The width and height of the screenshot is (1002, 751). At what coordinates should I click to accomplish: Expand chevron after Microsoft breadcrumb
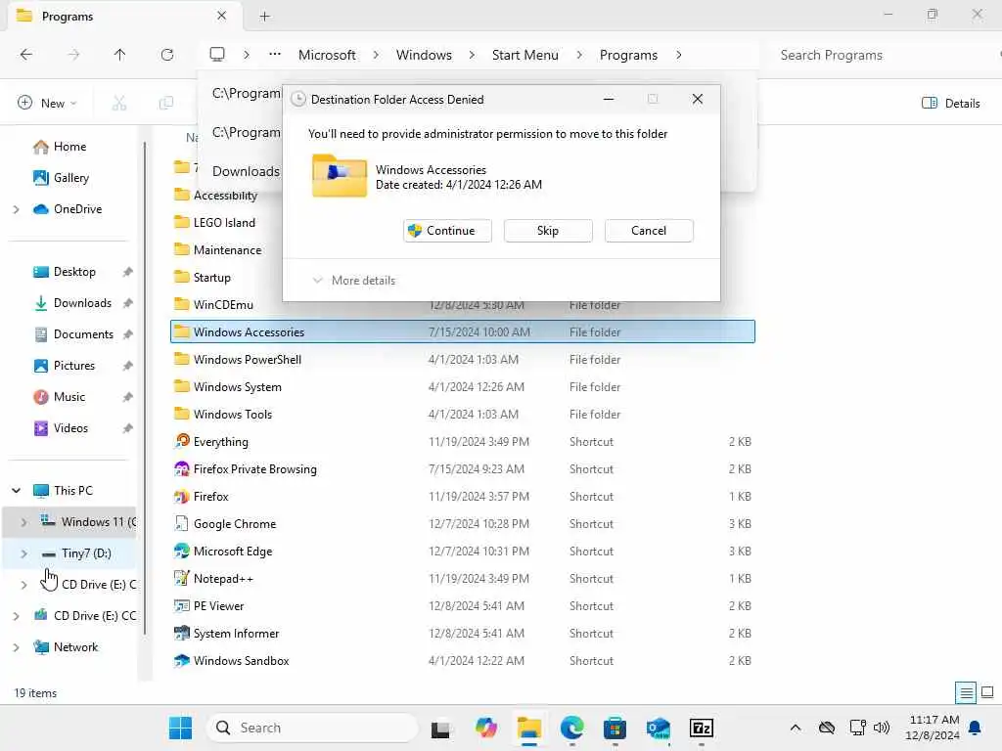(x=376, y=55)
